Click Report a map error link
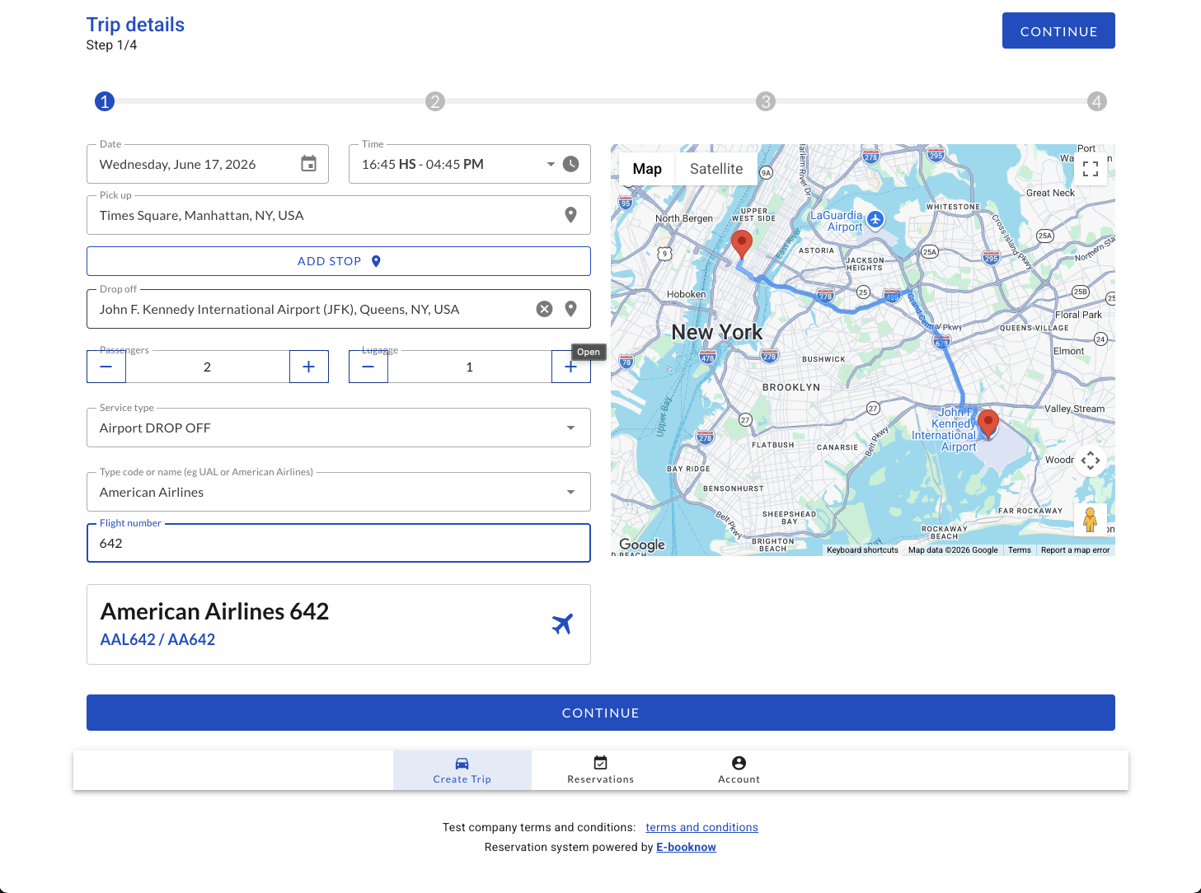The height and width of the screenshot is (893, 1201). pyautogui.click(x=1075, y=550)
